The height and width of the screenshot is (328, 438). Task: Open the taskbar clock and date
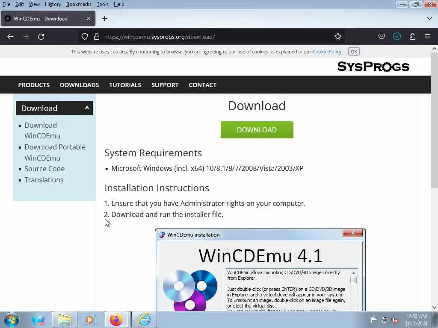(416, 320)
